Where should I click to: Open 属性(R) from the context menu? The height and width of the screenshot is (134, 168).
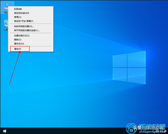(31, 49)
